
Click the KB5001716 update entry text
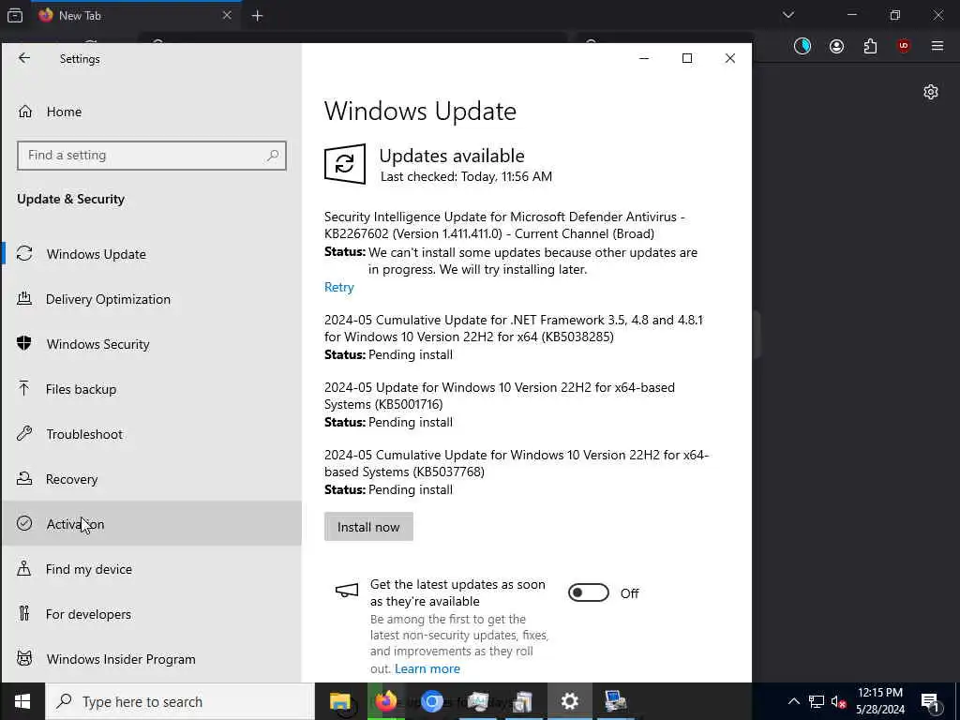click(x=500, y=396)
